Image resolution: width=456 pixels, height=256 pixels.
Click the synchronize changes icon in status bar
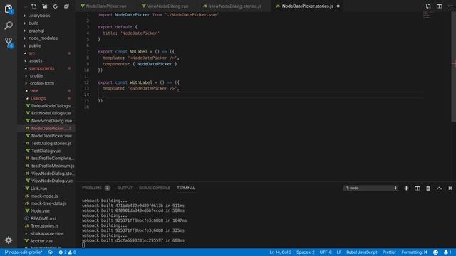pyautogui.click(x=51, y=252)
